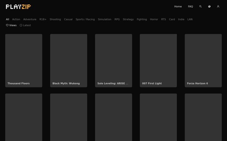Open the Thousand Floors game card
Viewport: 227px width, 141px height.
tap(24, 60)
